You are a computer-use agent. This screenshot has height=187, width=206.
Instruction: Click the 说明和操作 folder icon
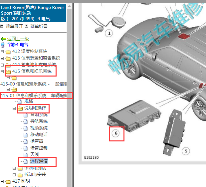click(20, 108)
